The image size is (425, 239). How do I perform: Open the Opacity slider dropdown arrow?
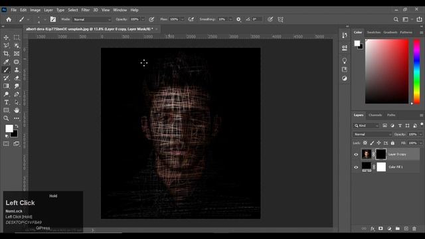pyautogui.click(x=143, y=19)
